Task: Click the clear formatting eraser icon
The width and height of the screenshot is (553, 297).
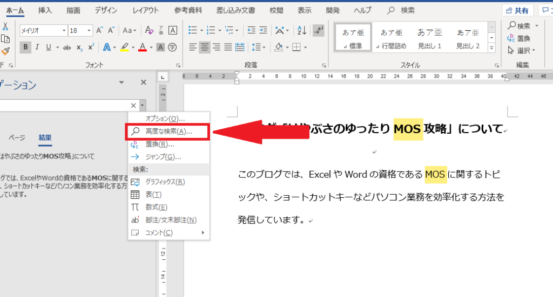Action: pyautogui.click(x=149, y=30)
